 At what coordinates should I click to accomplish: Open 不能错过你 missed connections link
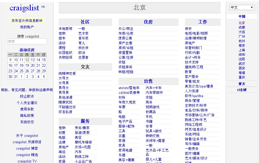point(67,107)
